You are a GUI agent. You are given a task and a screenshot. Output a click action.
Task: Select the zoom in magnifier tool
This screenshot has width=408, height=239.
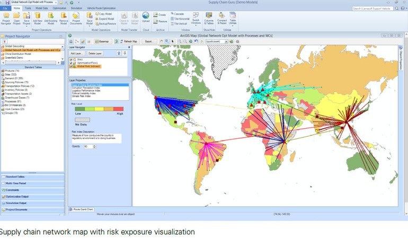coord(180,41)
